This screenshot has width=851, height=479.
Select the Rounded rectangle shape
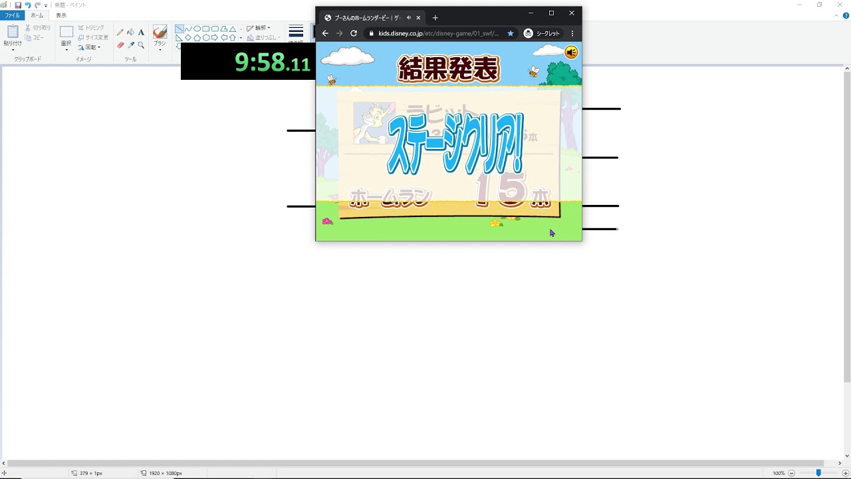[215, 29]
